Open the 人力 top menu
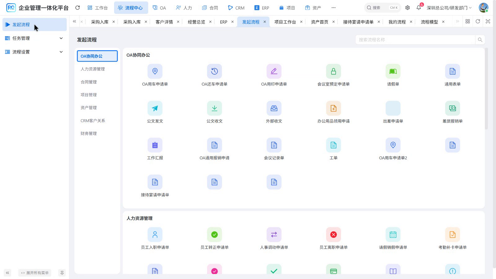The width and height of the screenshot is (496, 279). coord(184,8)
